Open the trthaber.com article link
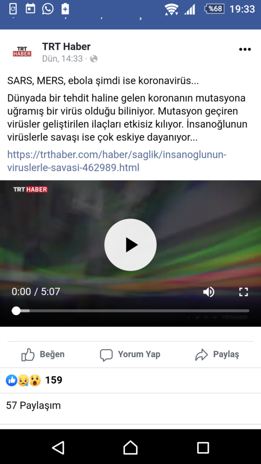The height and width of the screenshot is (464, 261). [117, 161]
